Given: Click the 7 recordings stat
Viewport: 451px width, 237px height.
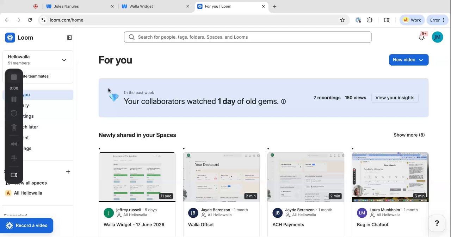Looking at the screenshot, I should coord(327,98).
